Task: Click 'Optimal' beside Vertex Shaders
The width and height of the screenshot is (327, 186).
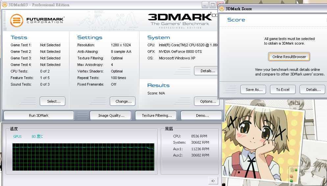Action: tap(117, 71)
